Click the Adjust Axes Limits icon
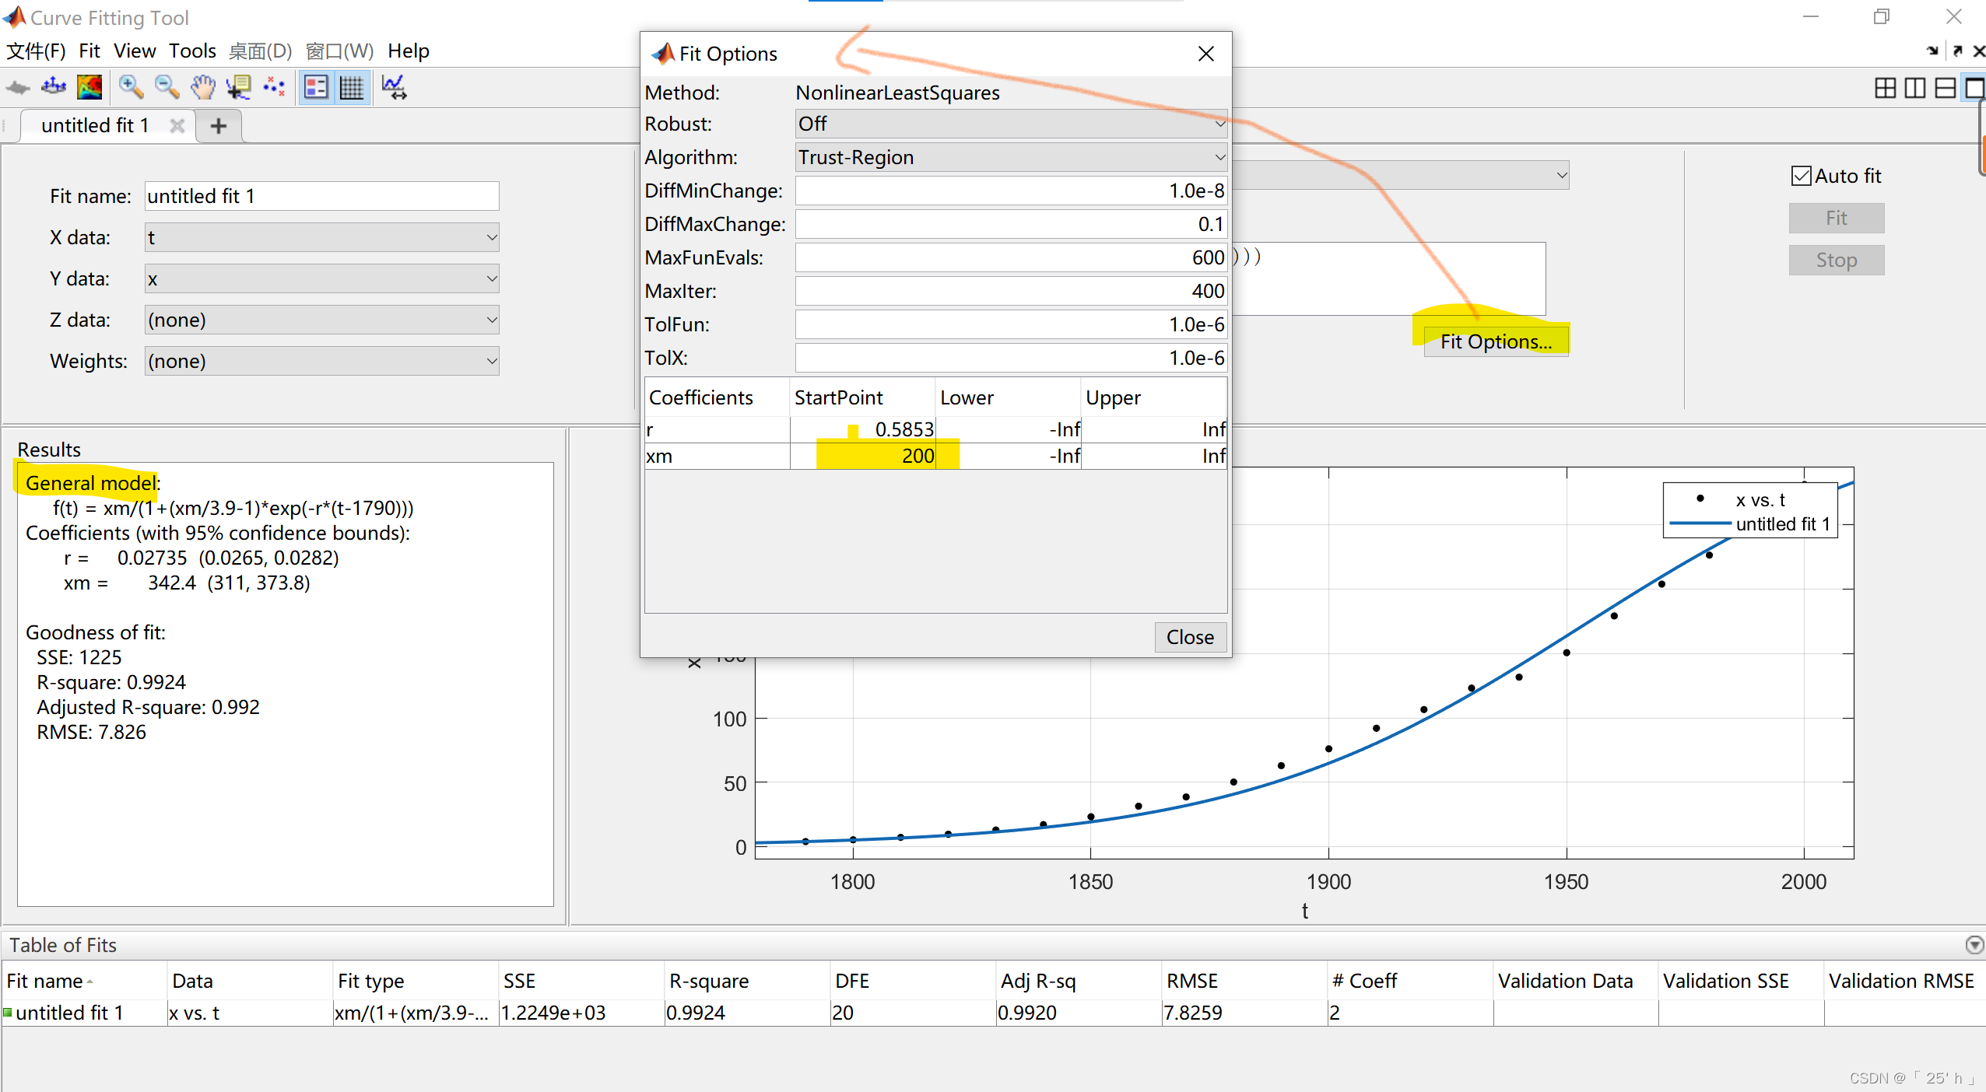This screenshot has height=1092, width=1986. [395, 87]
